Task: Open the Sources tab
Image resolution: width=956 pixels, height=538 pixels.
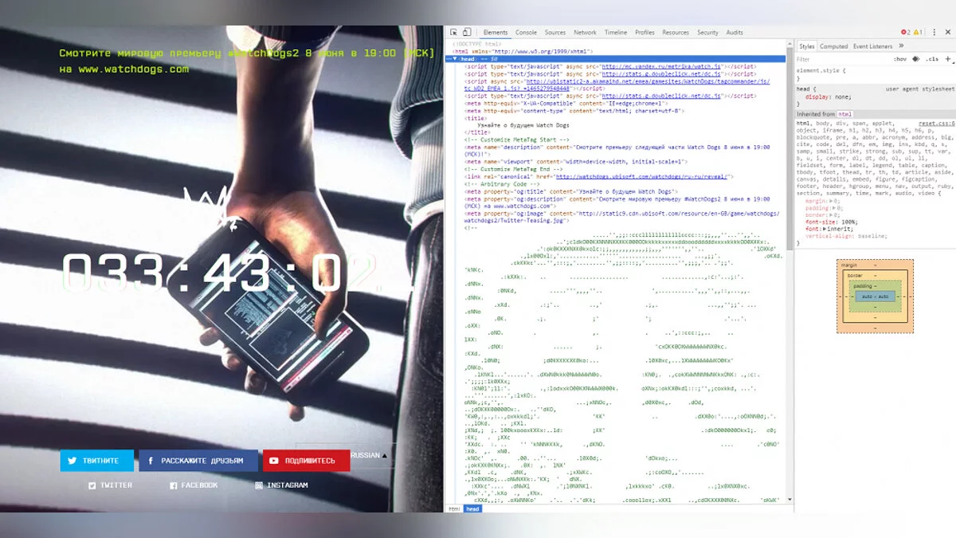Action: (555, 33)
